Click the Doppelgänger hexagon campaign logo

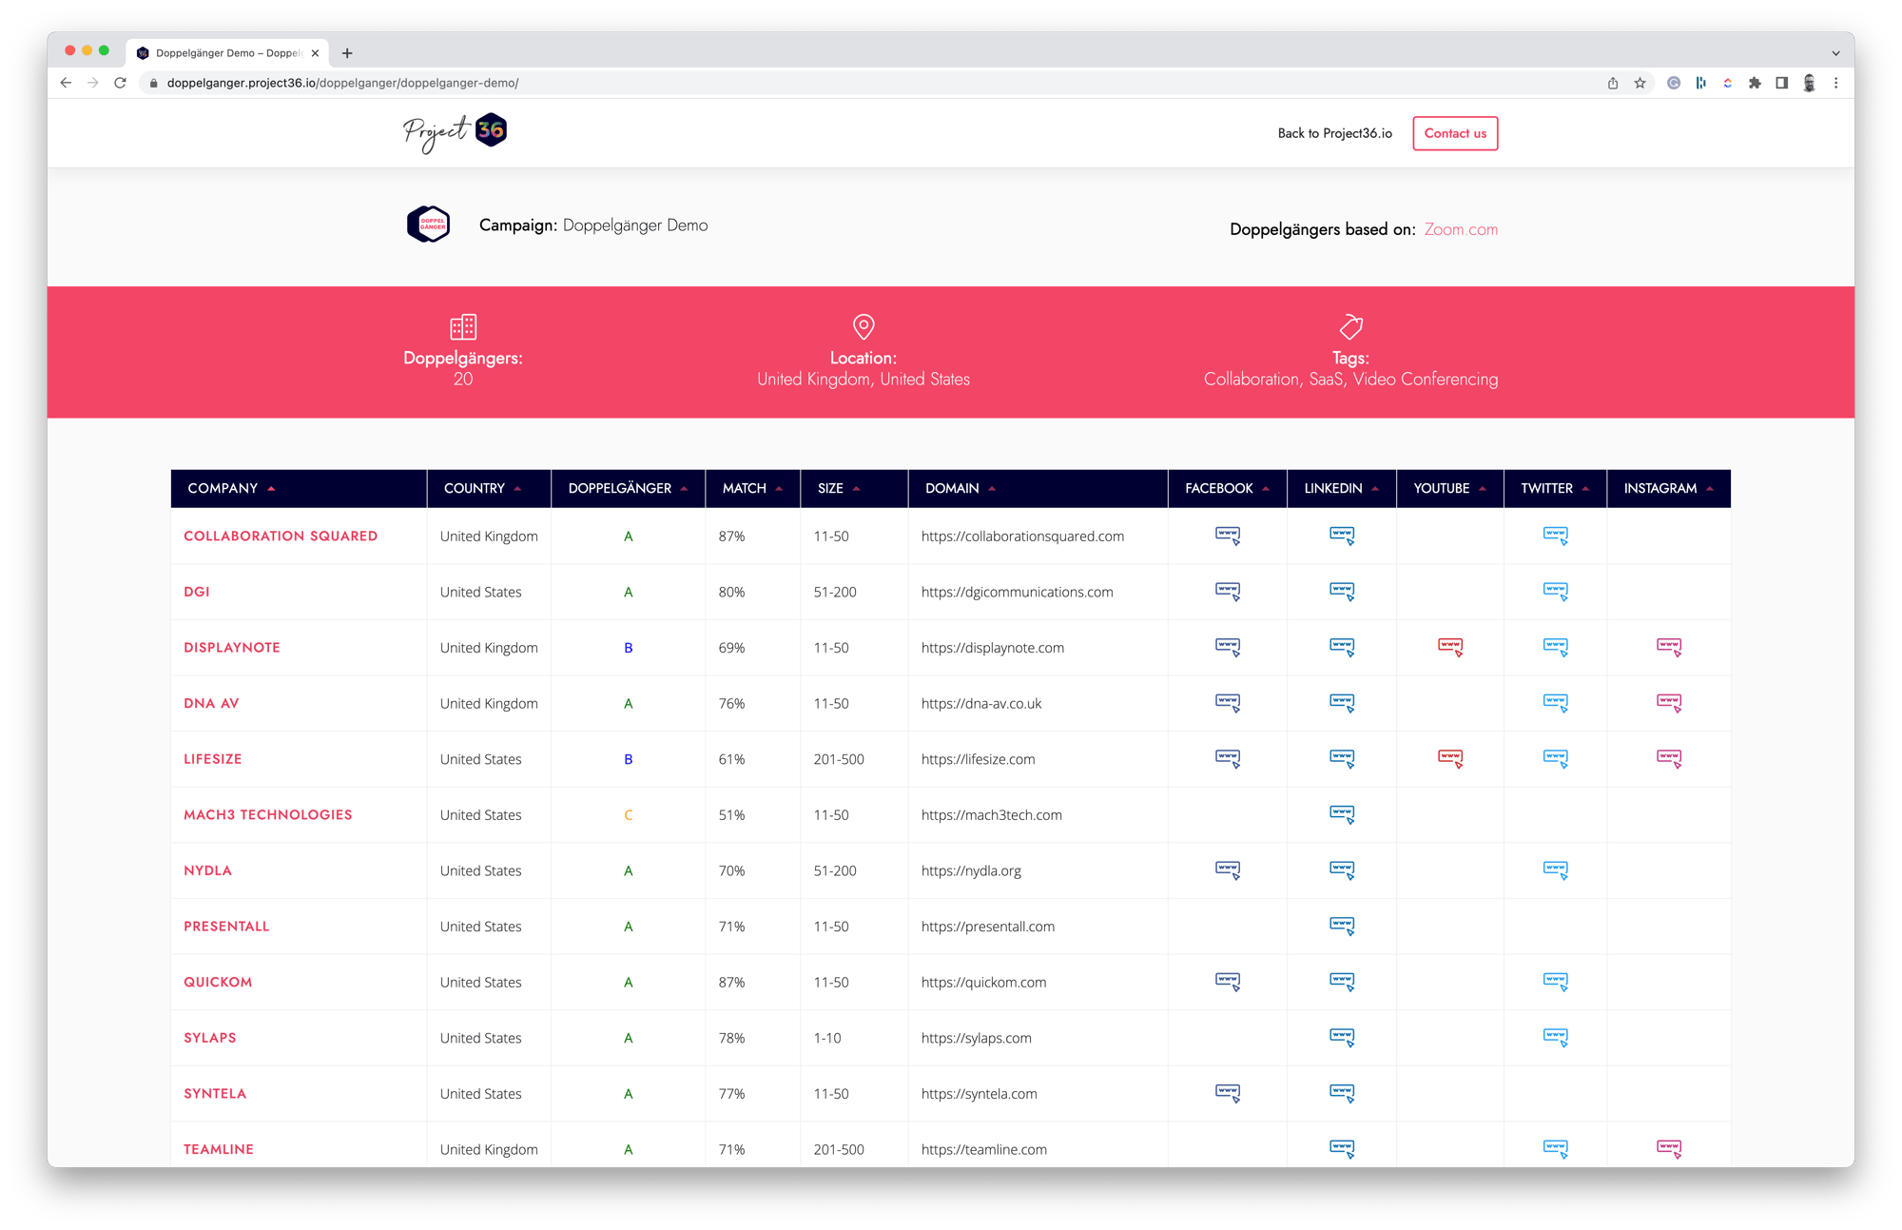click(429, 225)
